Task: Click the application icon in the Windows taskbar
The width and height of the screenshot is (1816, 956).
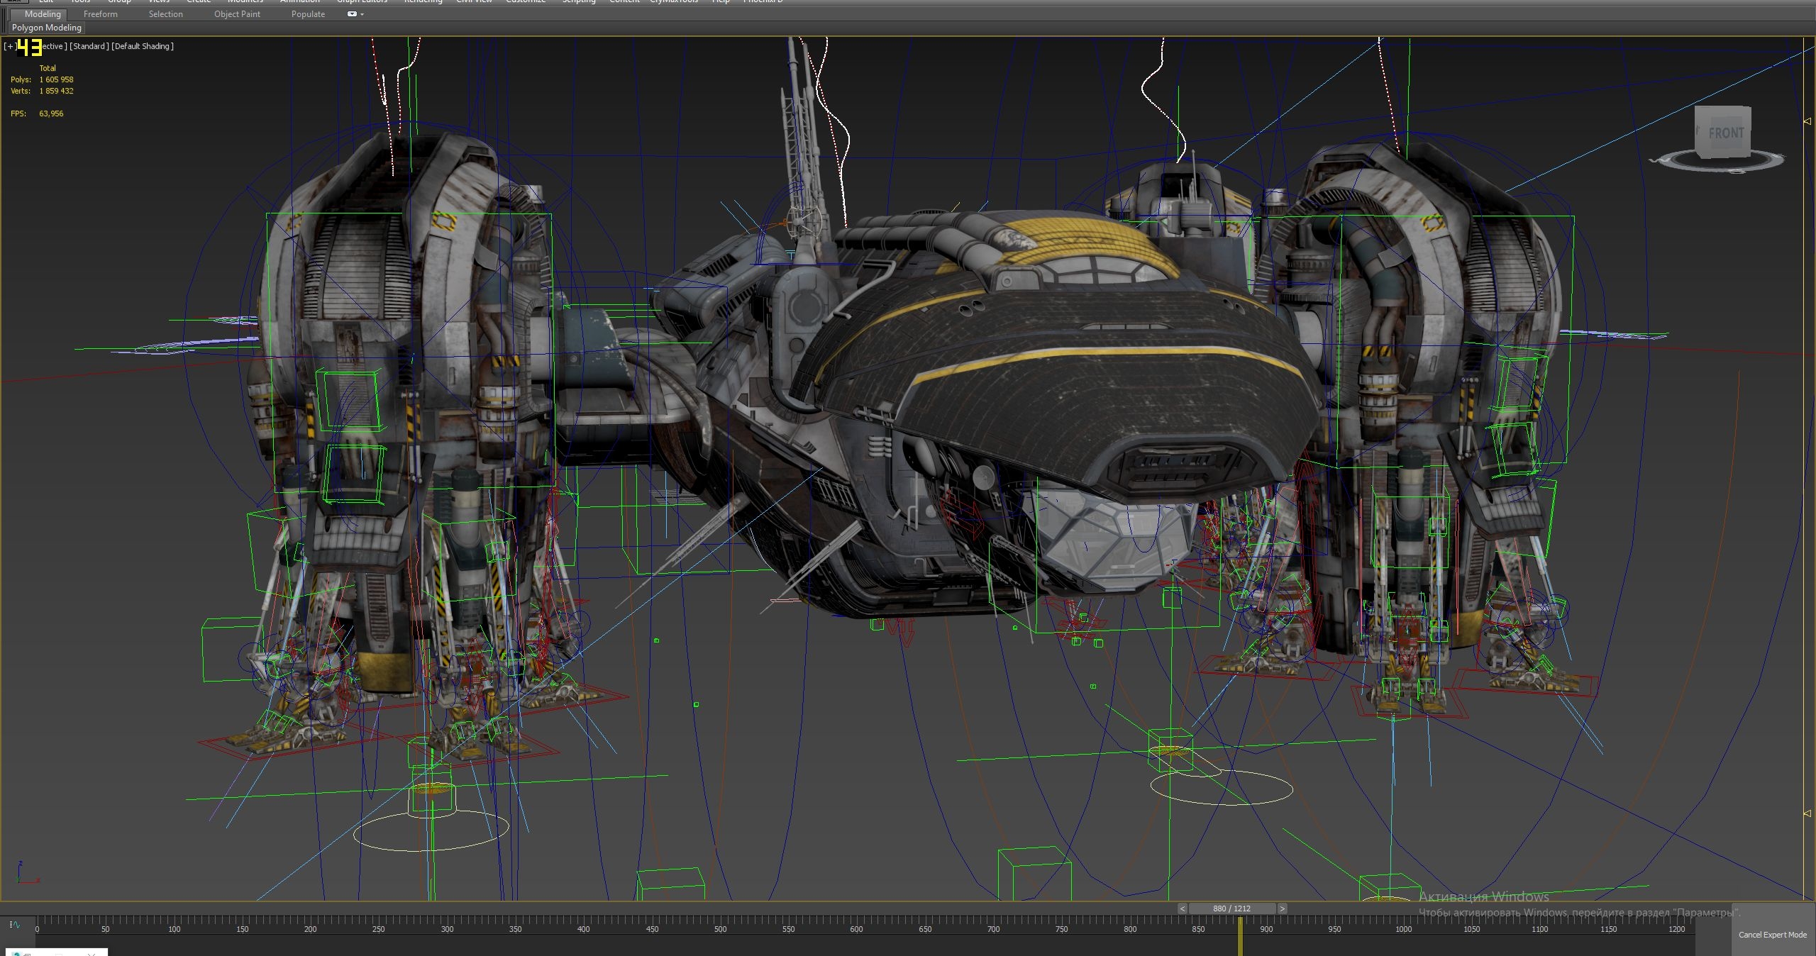Action: (x=18, y=952)
